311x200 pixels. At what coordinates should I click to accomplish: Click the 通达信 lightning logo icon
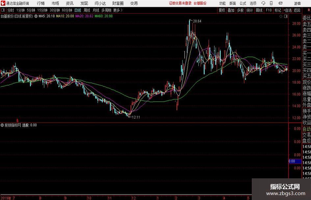pos(3,3)
